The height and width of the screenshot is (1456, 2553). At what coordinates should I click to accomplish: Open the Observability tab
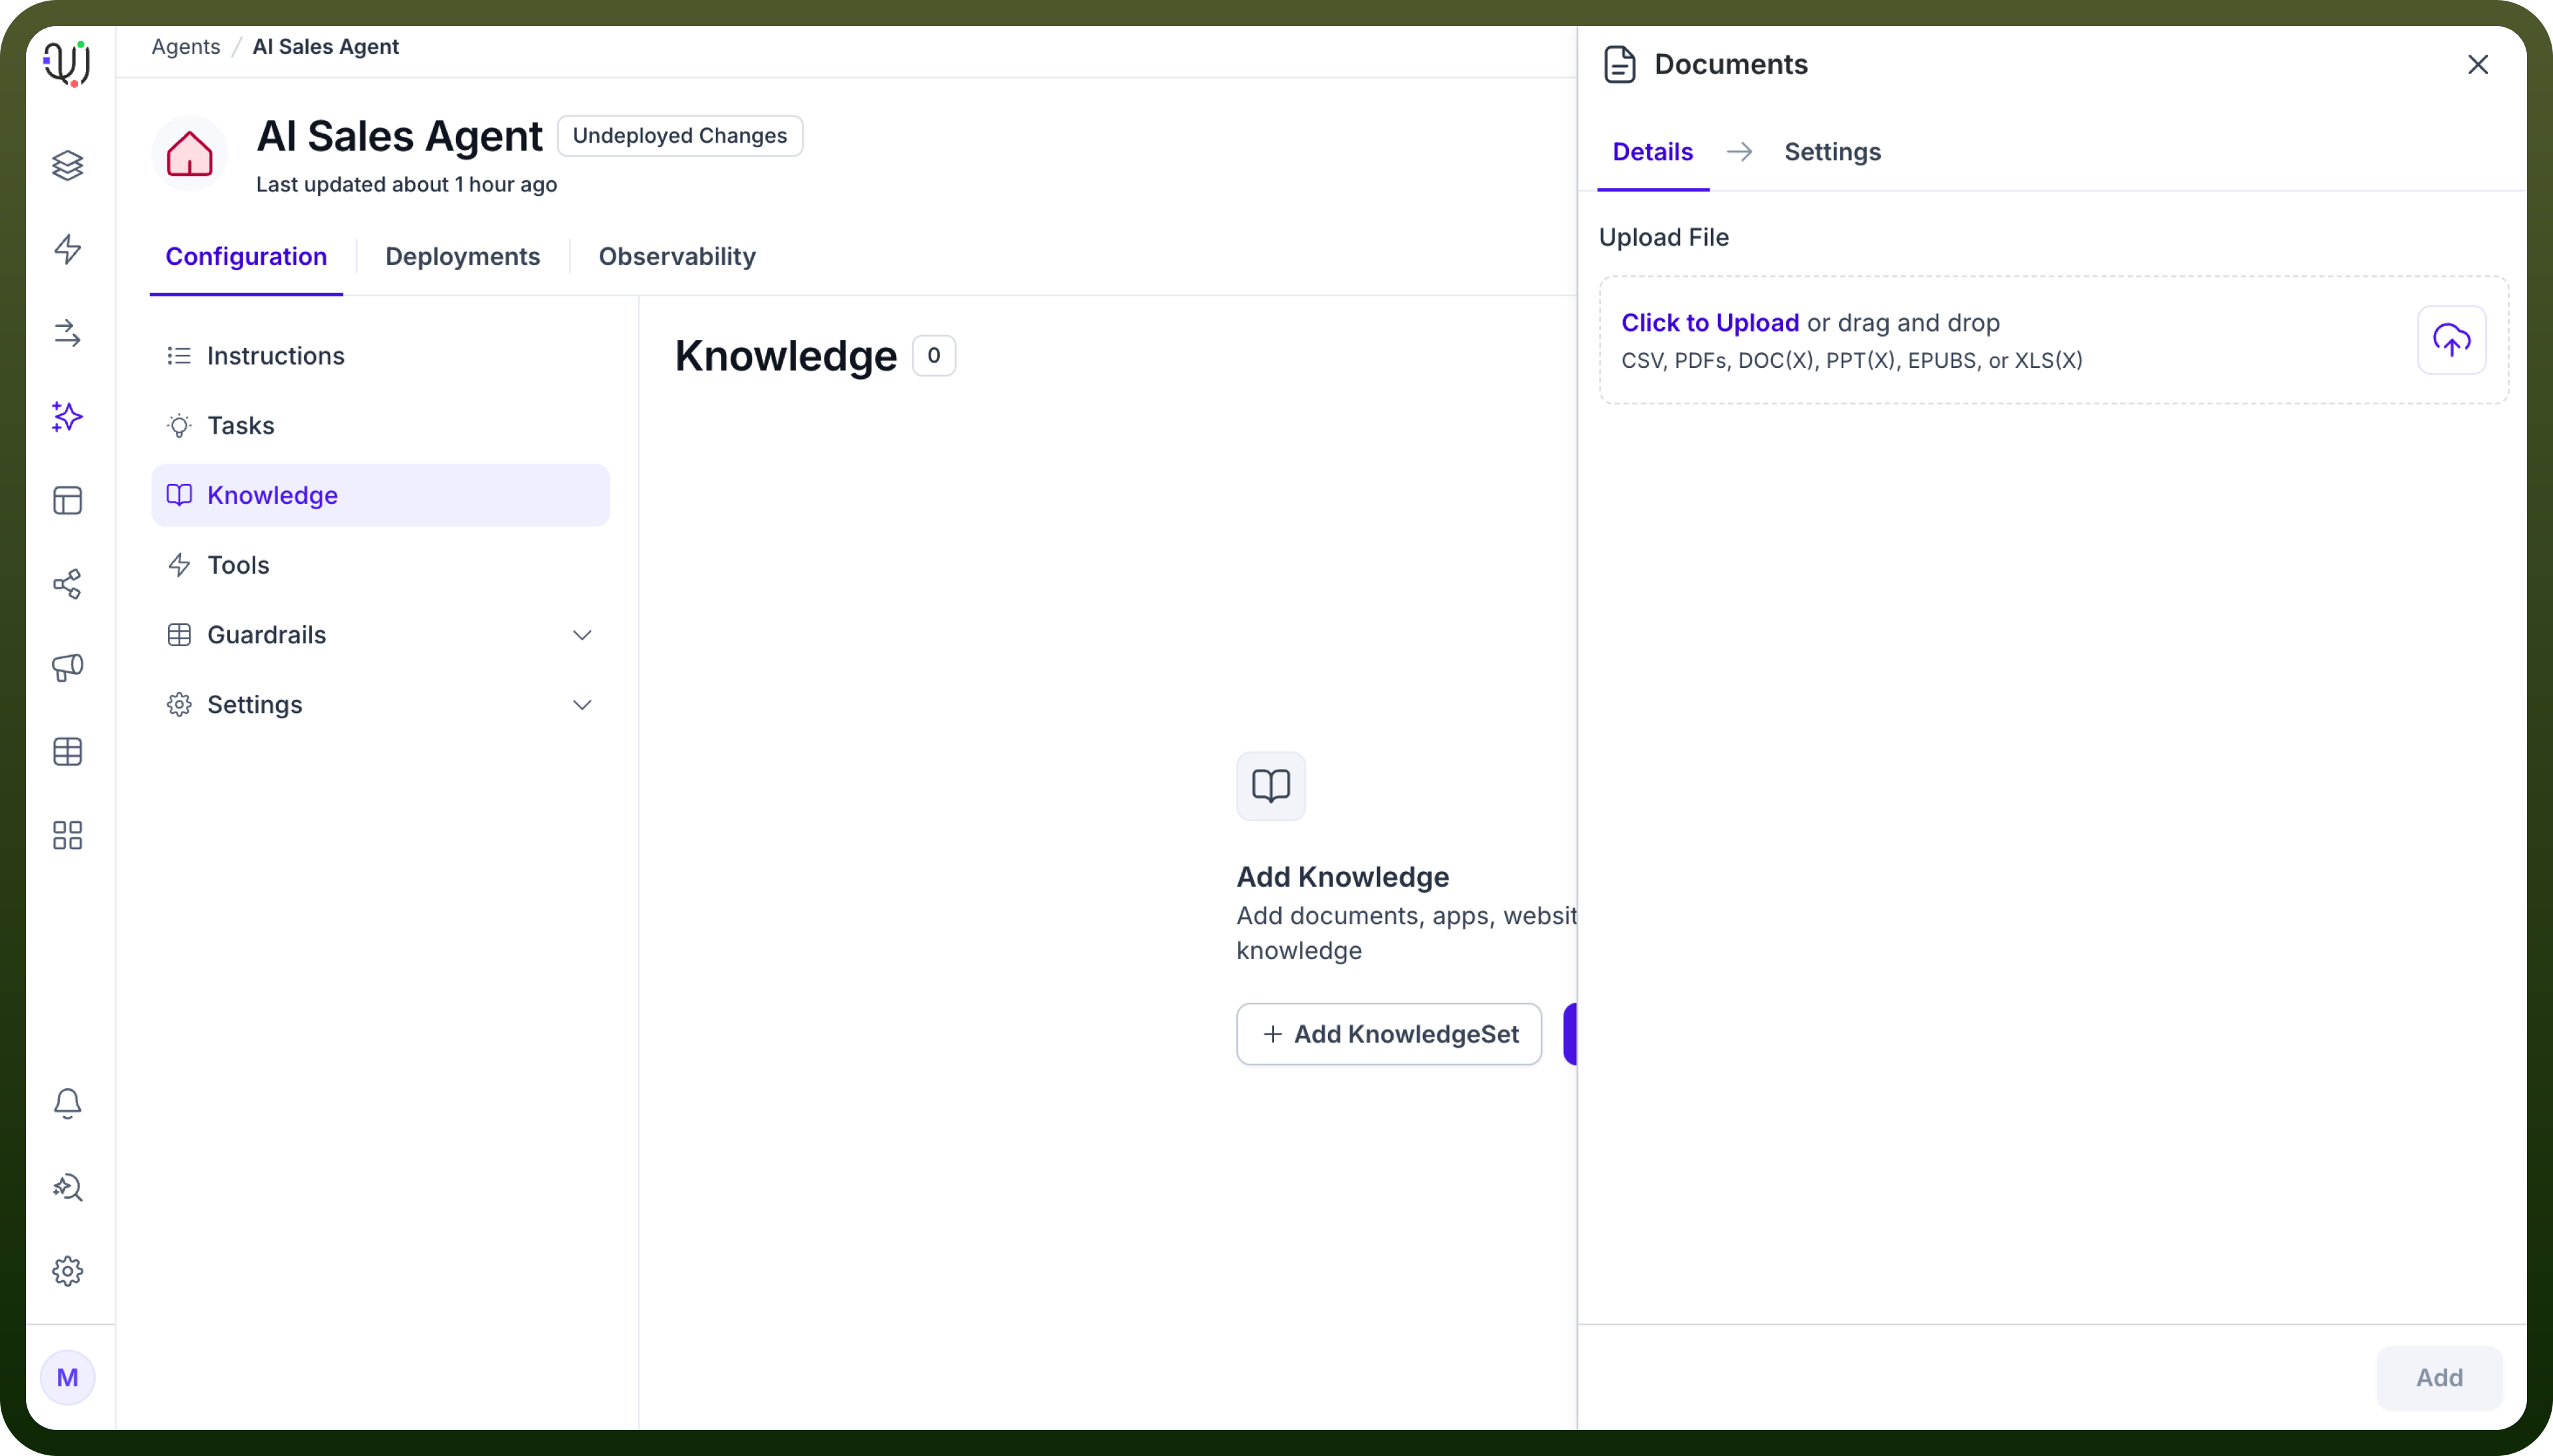(677, 256)
